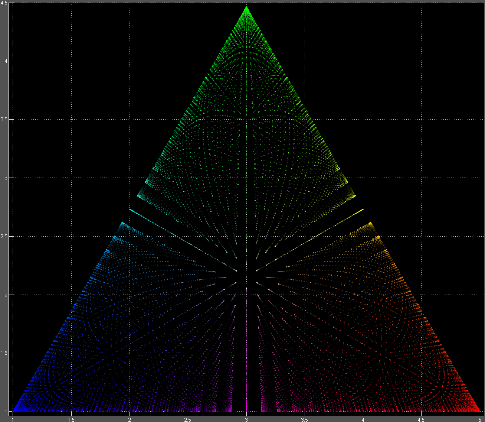Click the x-axis tick label 3
The height and width of the screenshot is (422, 485).
pyautogui.click(x=246, y=419)
